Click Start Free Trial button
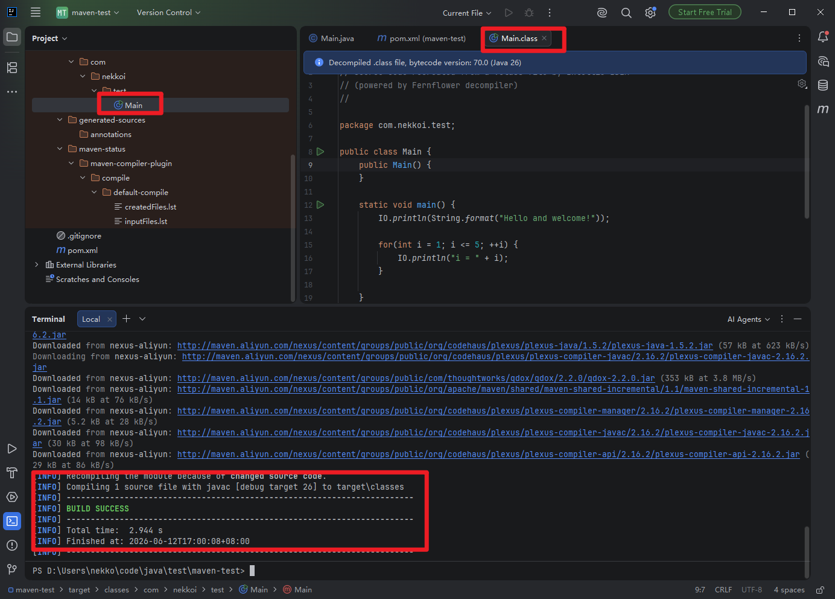The image size is (835, 599). [x=705, y=12]
